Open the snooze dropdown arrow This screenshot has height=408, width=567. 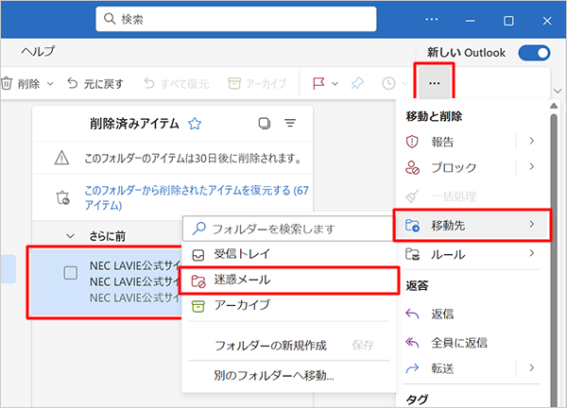pyautogui.click(x=404, y=84)
